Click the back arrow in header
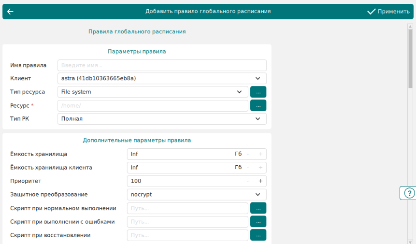 point(10,12)
